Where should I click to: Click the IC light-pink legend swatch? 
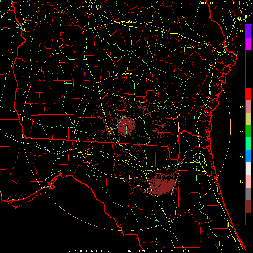pos(248,181)
